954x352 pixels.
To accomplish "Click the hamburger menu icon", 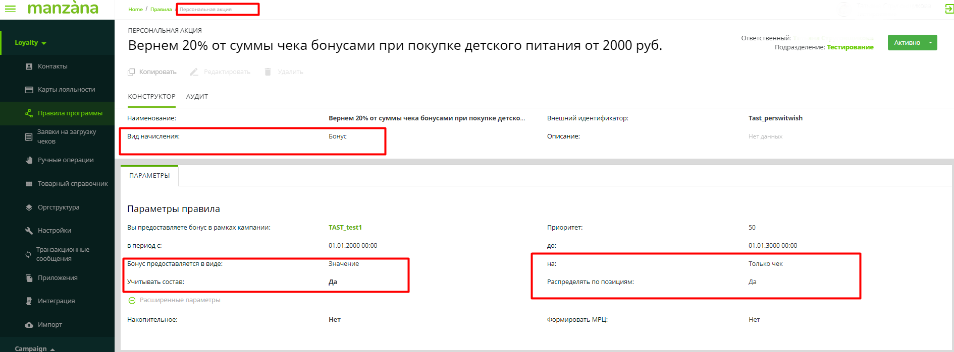I will click(x=10, y=9).
